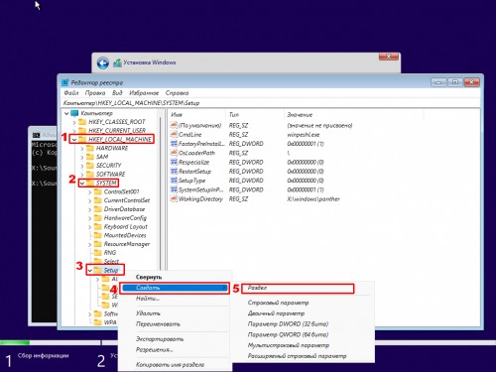This screenshot has width=496, height=372.
Task: Select the WorkingDirectory value icon
Action: tap(174, 198)
